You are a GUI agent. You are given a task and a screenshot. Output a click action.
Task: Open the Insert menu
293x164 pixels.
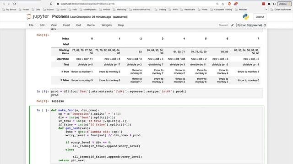pyautogui.click(x=66, y=25)
